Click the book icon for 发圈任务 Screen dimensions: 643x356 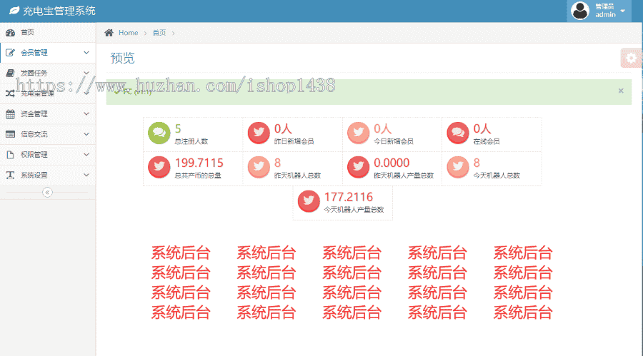tap(10, 73)
